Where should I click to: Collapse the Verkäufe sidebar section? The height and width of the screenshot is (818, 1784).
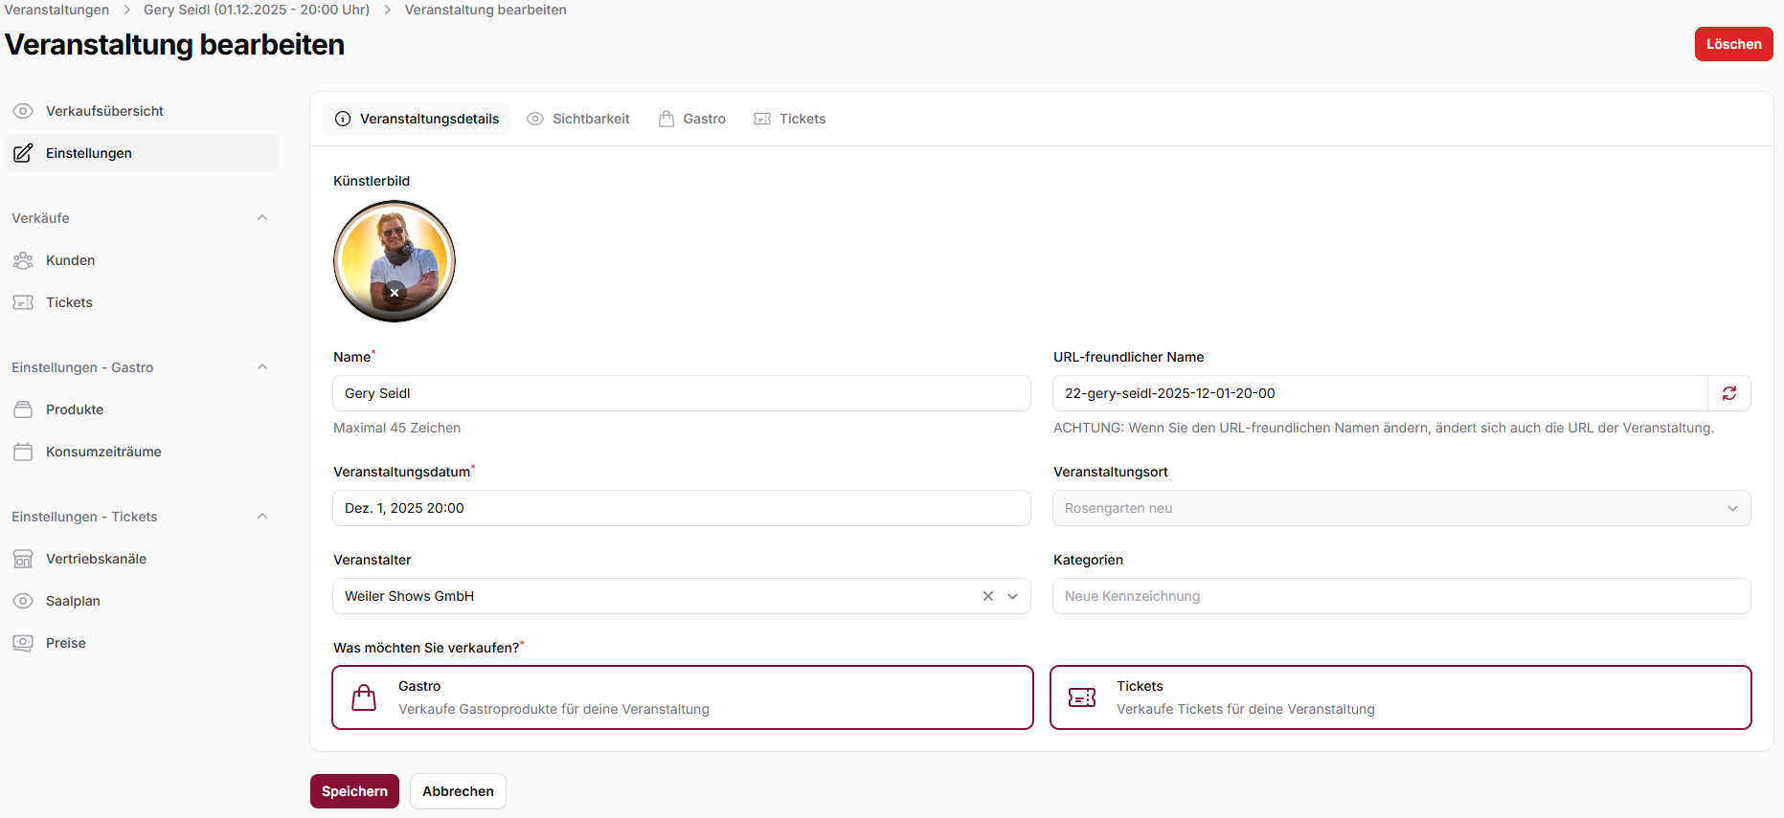pyautogui.click(x=262, y=218)
